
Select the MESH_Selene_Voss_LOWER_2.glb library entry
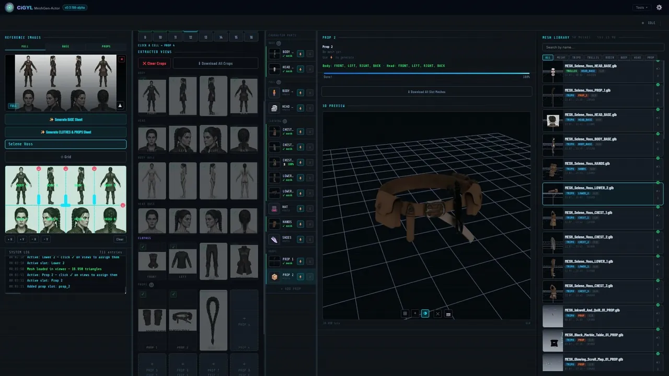click(x=603, y=193)
